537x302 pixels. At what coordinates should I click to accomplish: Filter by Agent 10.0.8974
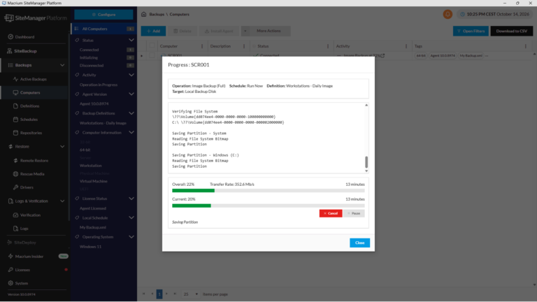tap(94, 103)
